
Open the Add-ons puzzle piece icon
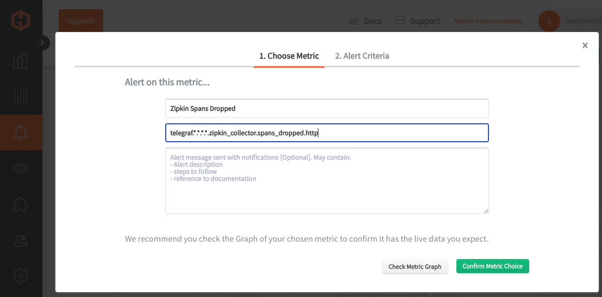20,204
